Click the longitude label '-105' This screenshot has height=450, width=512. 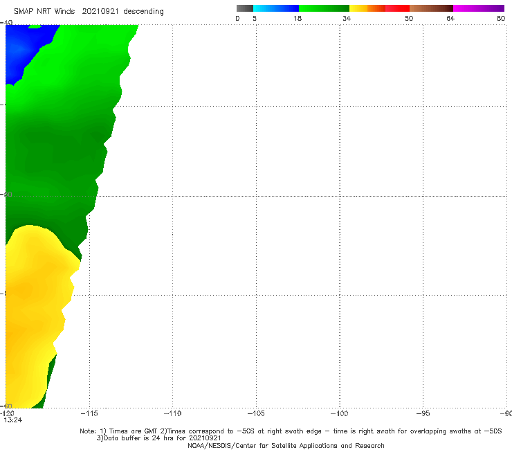(256, 413)
